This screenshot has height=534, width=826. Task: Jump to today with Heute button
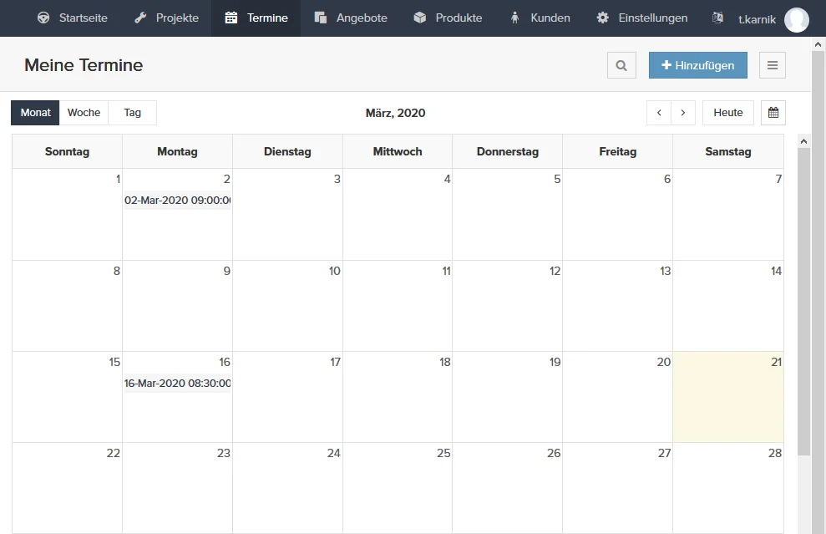pyautogui.click(x=728, y=113)
